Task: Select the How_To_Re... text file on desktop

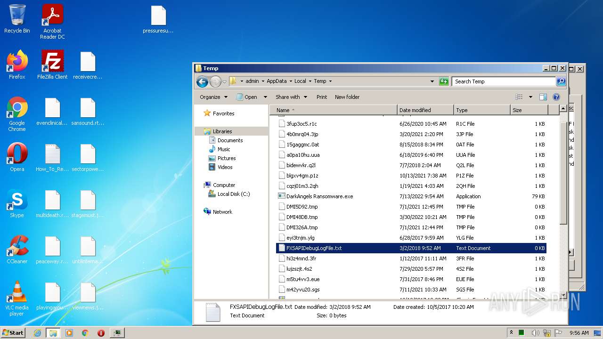Action: (x=52, y=157)
